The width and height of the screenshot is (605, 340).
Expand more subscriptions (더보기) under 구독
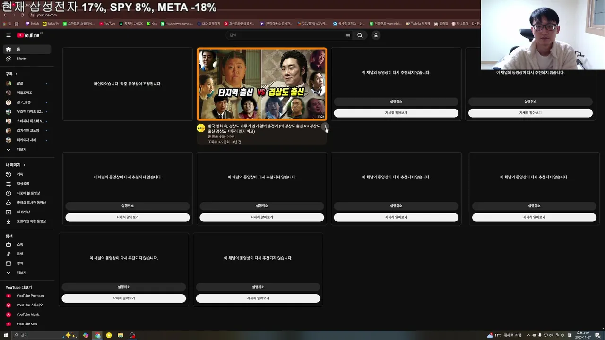(x=26, y=149)
